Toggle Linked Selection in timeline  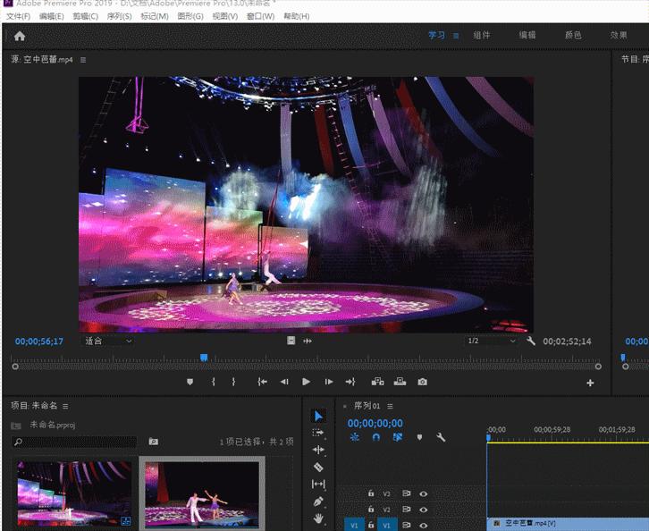[x=397, y=437]
